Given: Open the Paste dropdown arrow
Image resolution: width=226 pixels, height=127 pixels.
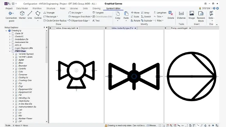Looking at the screenshot, I should [x=126, y=21].
